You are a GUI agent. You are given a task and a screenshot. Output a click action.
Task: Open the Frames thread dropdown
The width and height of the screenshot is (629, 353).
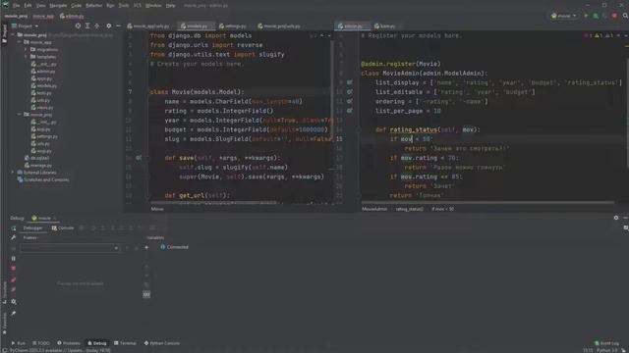[70, 248]
